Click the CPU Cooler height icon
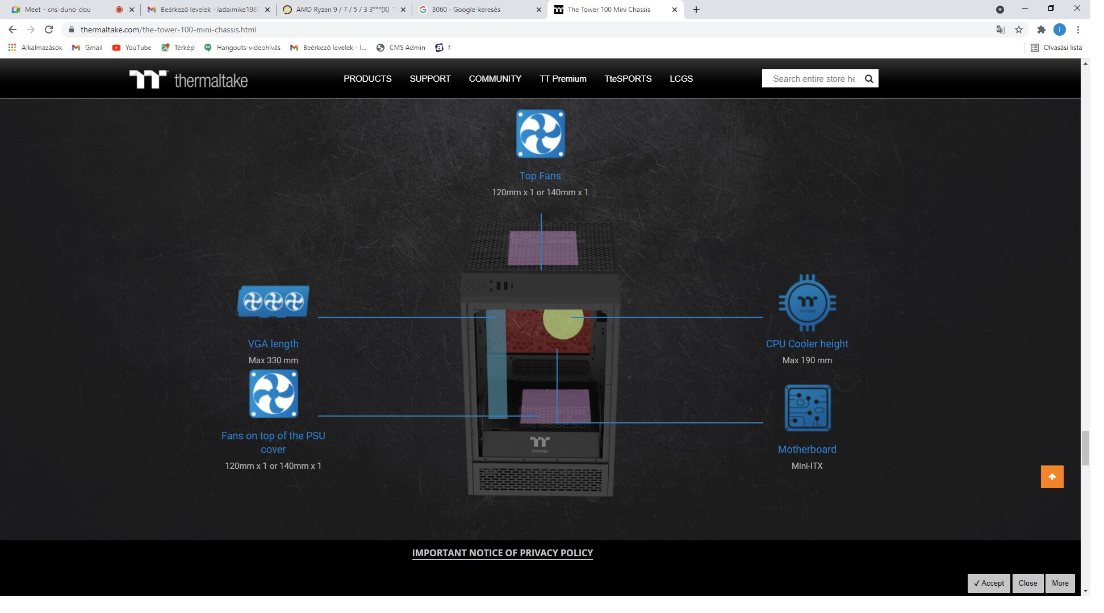Screen dimensions: 1104x613 click(x=807, y=303)
